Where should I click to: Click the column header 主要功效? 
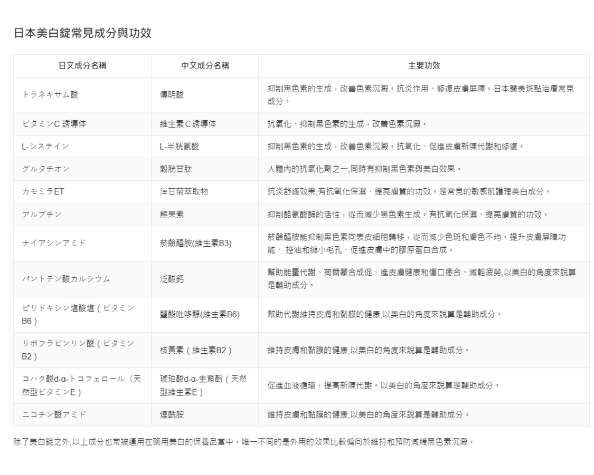[424, 66]
